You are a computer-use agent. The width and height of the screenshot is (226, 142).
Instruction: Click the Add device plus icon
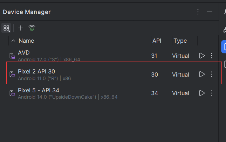coord(21,28)
